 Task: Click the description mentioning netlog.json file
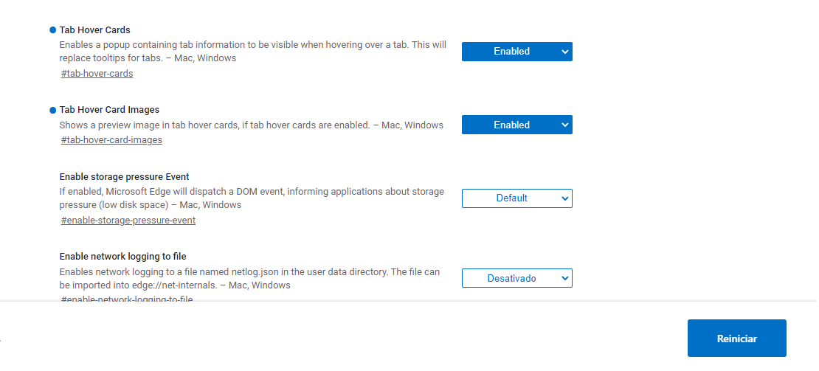tap(249, 279)
